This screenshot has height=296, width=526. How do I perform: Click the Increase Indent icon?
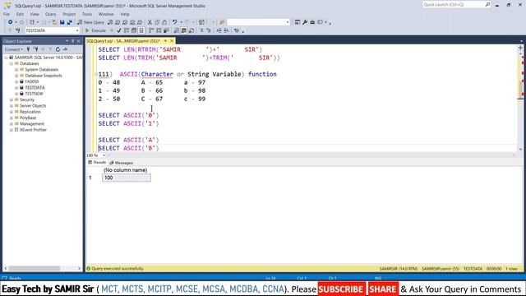(226, 30)
